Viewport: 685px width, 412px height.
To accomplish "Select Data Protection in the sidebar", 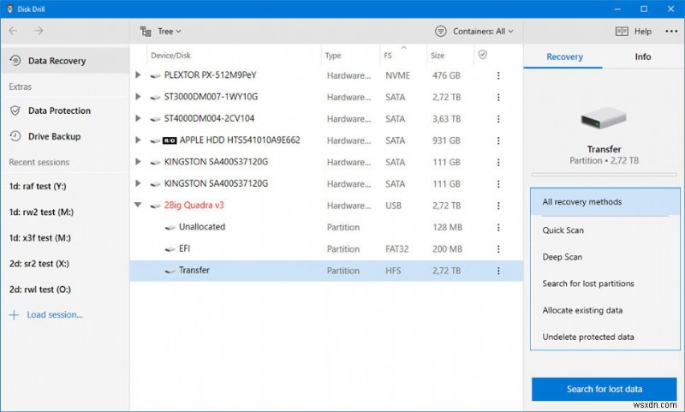I will pyautogui.click(x=59, y=110).
